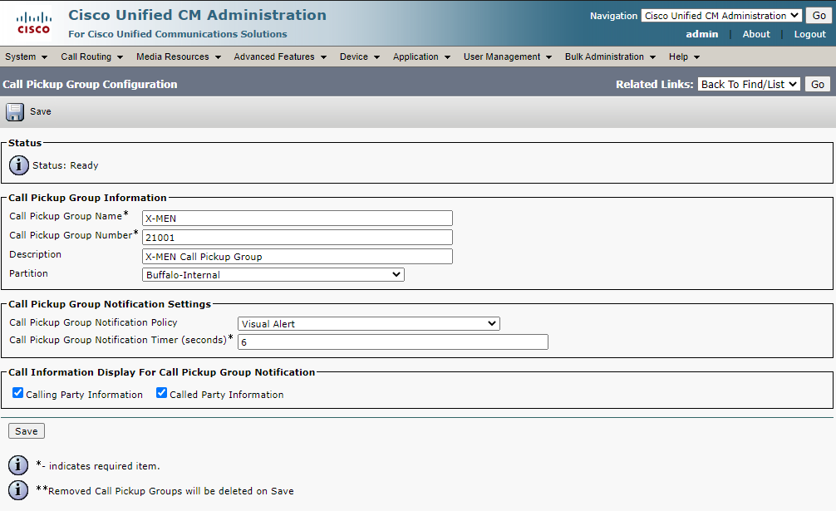This screenshot has width=836, height=511.
Task: Open the Call Routing menu
Action: coord(91,57)
